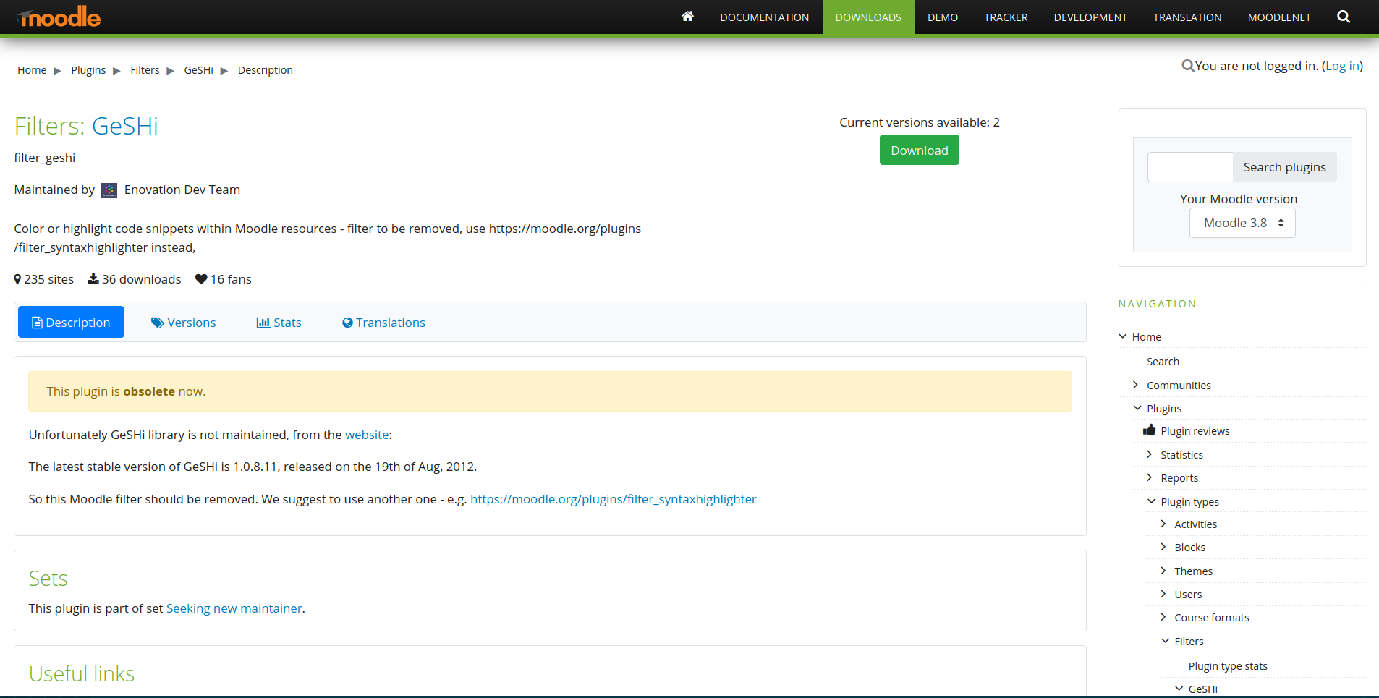The width and height of the screenshot is (1379, 698).
Task: Click the green Download button
Action: click(x=919, y=150)
